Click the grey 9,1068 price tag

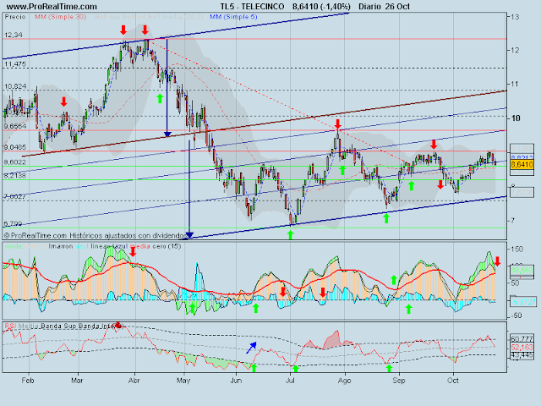[x=522, y=149]
